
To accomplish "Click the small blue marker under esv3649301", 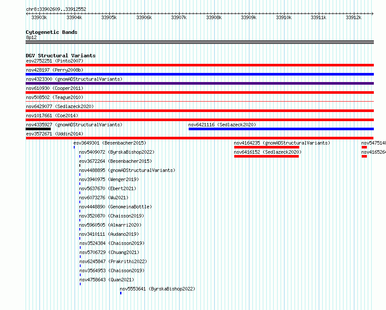I will pos(74,147).
